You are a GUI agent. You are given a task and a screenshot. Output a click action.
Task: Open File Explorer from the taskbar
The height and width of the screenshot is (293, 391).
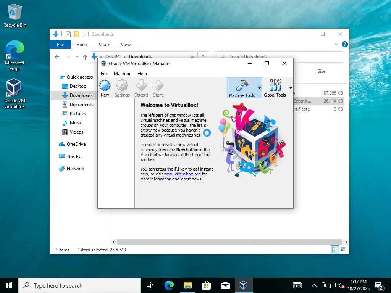coord(188,285)
